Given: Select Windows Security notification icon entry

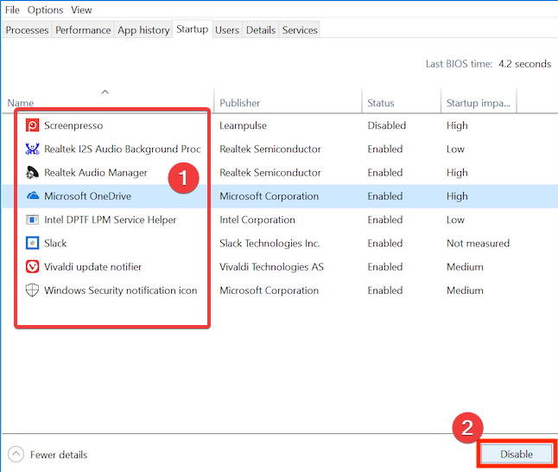Looking at the screenshot, I should click(121, 290).
